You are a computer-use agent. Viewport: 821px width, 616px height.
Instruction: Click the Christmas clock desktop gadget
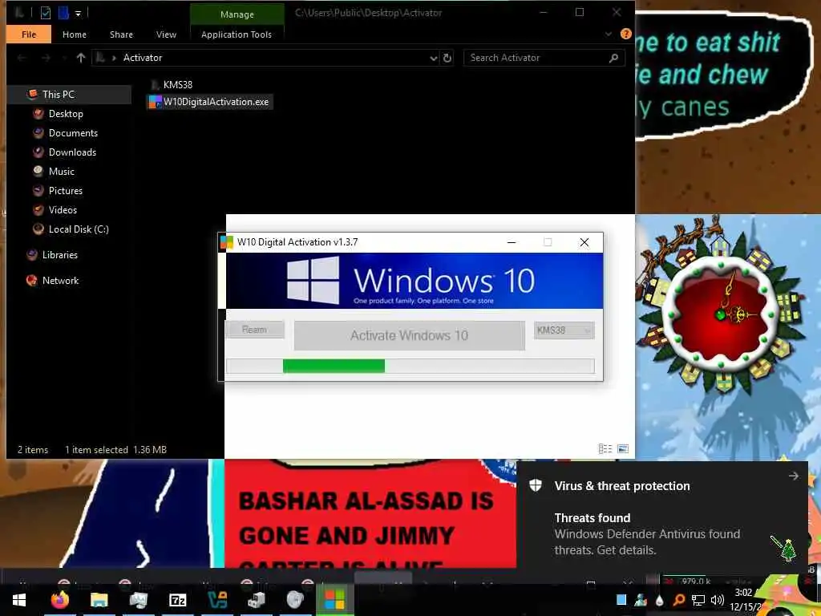(x=721, y=315)
